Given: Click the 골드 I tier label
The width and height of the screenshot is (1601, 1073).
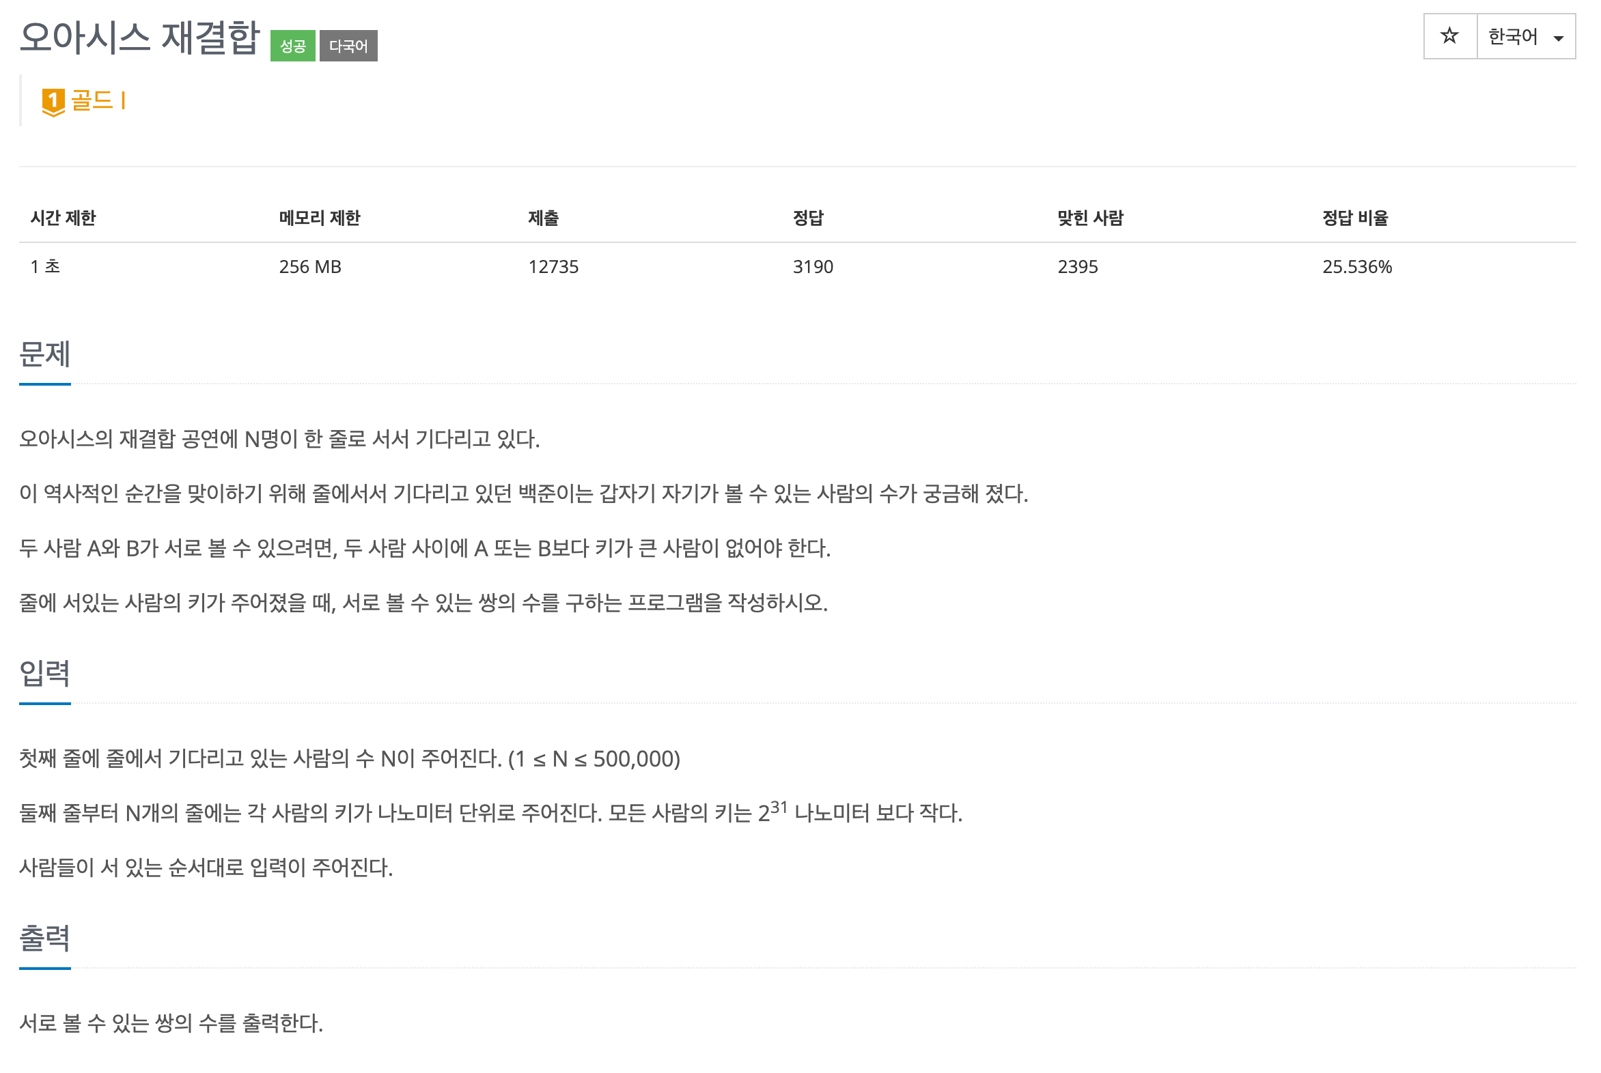Looking at the screenshot, I should coord(98,100).
